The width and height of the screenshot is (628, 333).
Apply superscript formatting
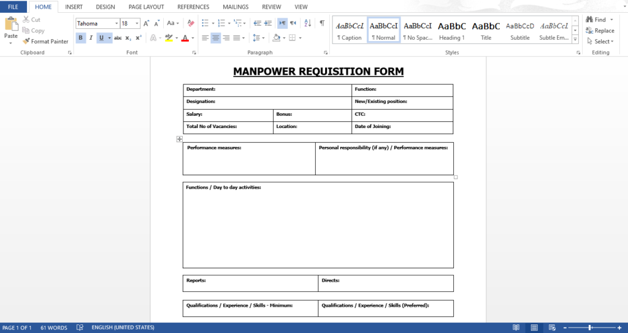139,38
